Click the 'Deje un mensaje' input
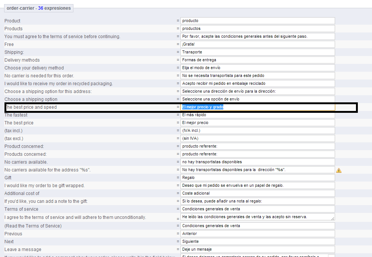The image size is (372, 257). pos(257,250)
